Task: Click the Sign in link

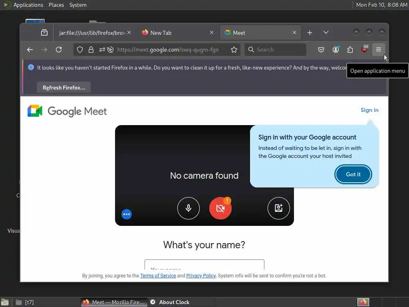Action: [369, 110]
